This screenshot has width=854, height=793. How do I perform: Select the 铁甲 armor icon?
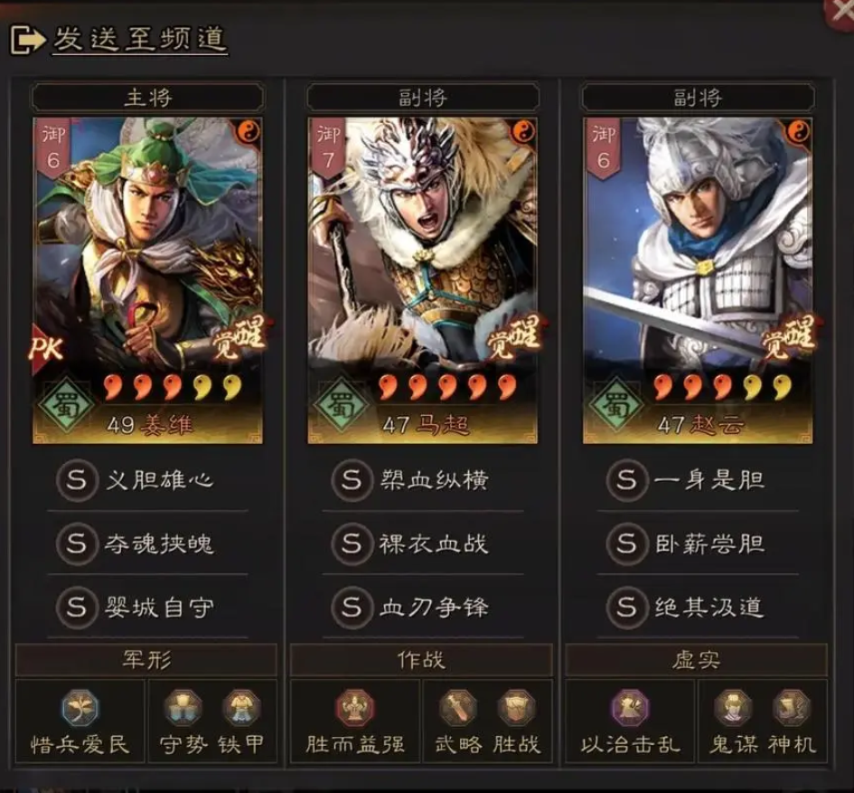tap(241, 708)
